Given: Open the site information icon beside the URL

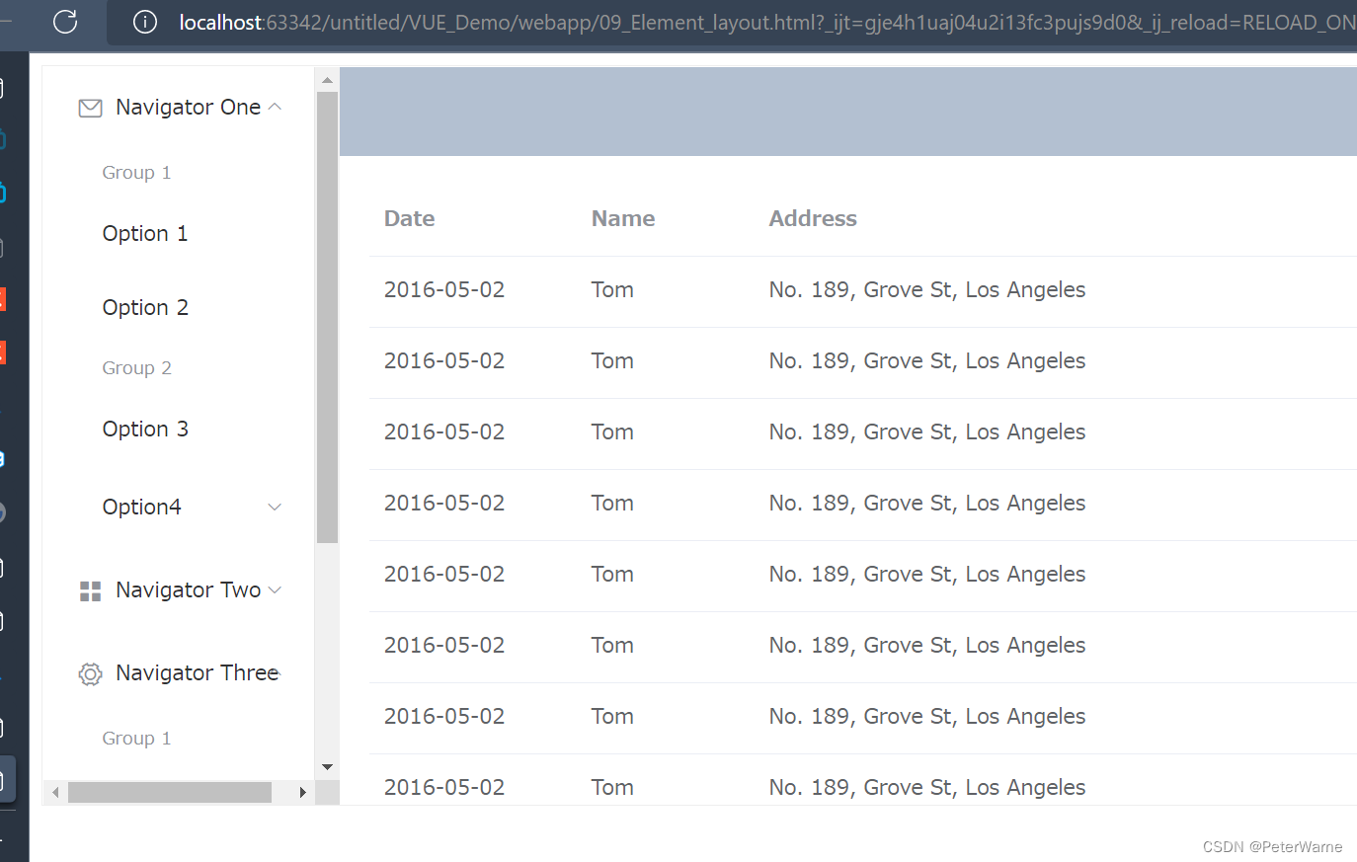Looking at the screenshot, I should pyautogui.click(x=144, y=22).
